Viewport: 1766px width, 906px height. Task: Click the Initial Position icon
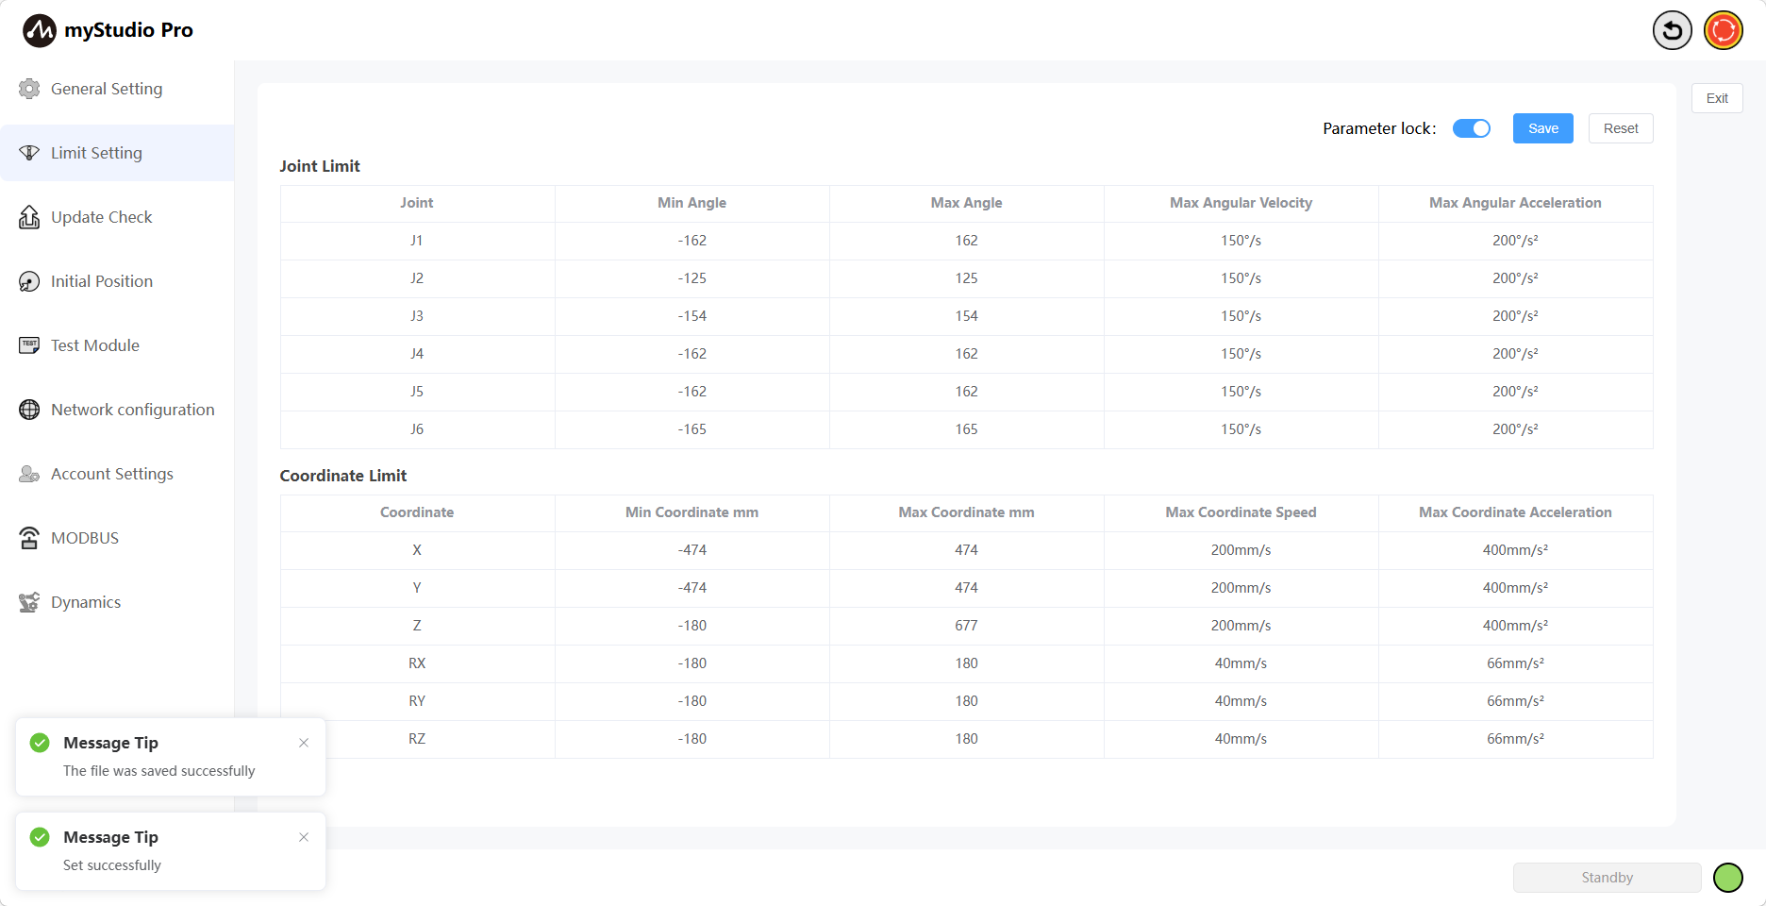point(29,281)
